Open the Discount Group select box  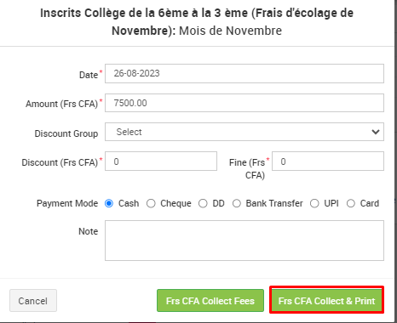tap(245, 132)
